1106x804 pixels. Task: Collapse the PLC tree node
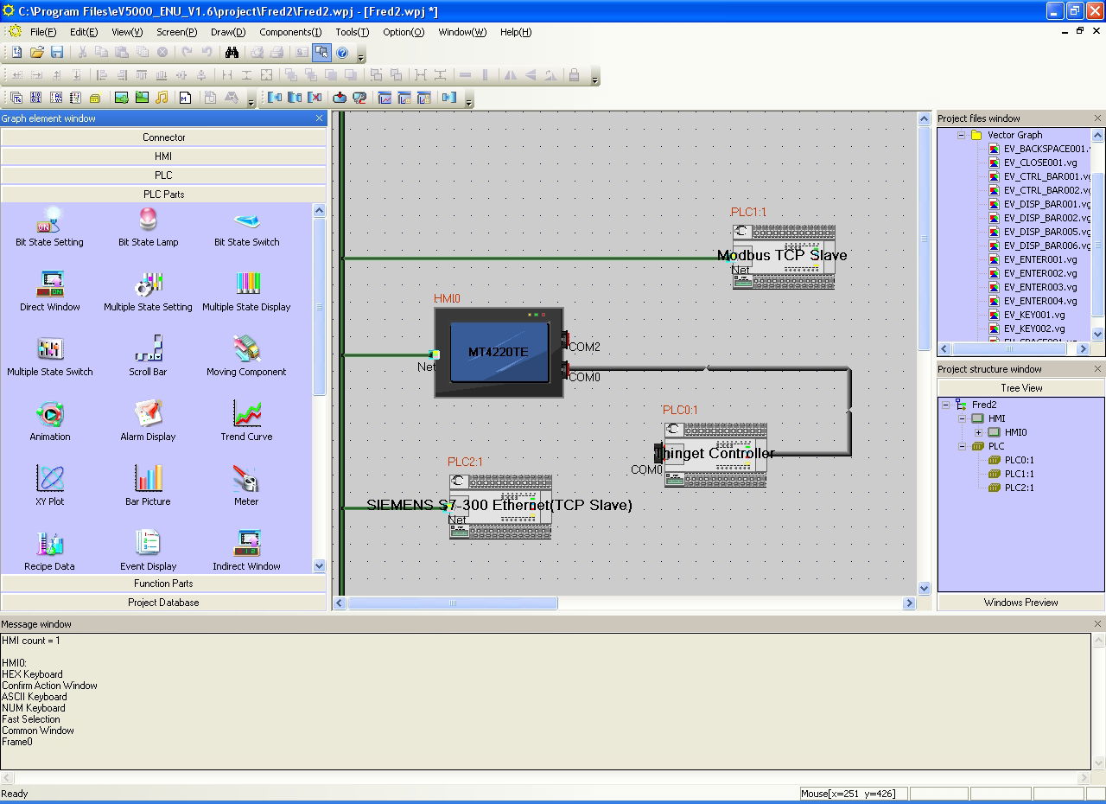pos(962,446)
